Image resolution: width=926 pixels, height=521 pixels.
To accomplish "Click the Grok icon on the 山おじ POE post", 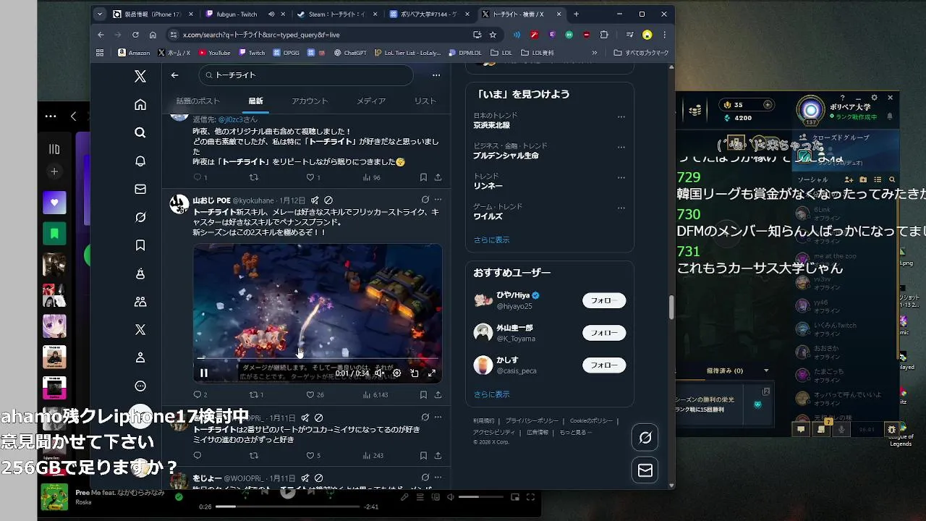I will click(x=425, y=200).
